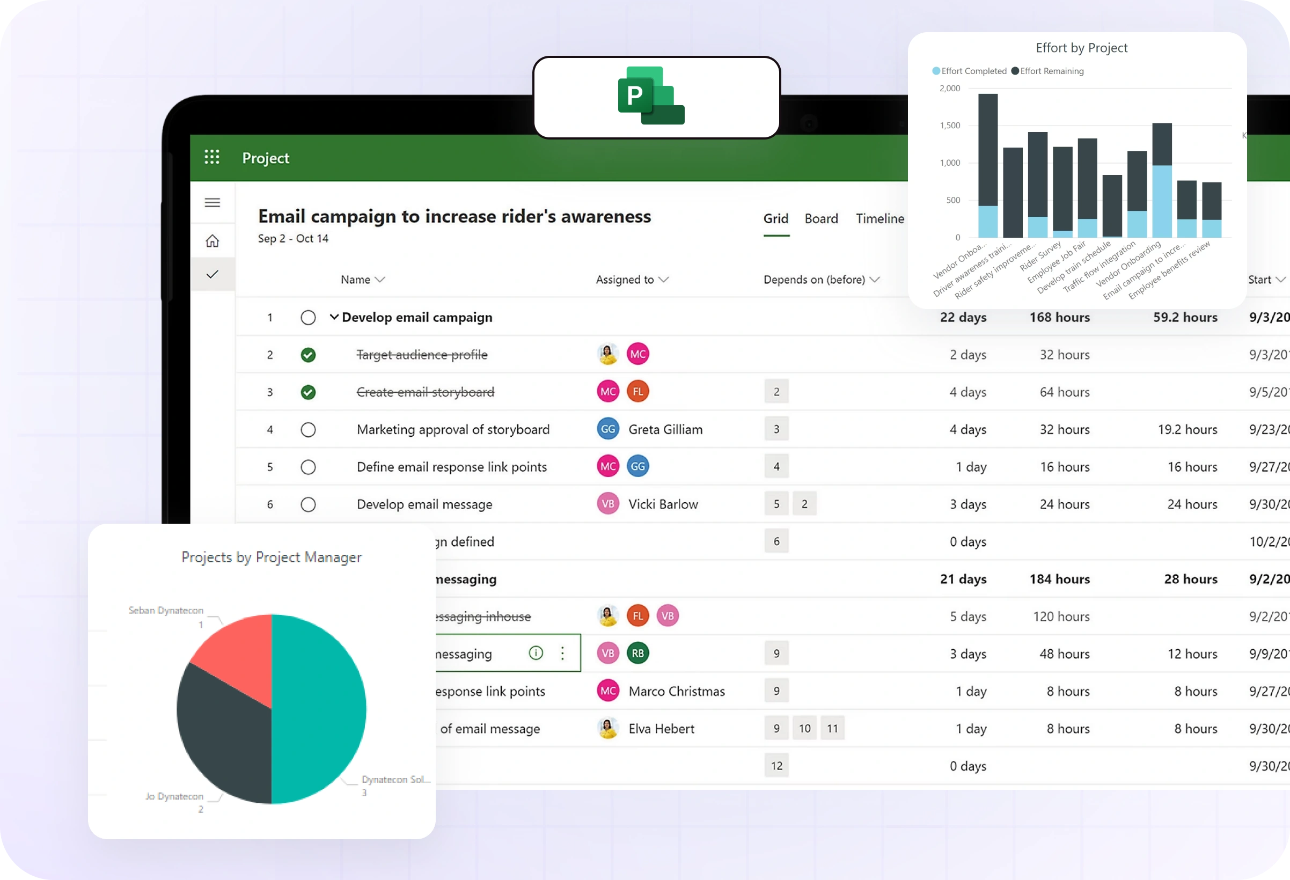Screen dimensions: 1290x880
Task: Click the '120 hours' effort cell
Action: point(1061,617)
